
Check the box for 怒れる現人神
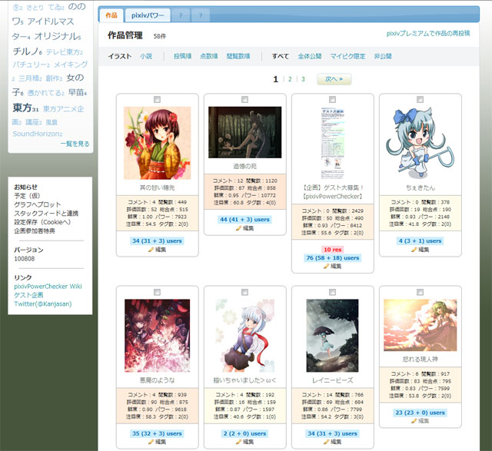click(421, 292)
